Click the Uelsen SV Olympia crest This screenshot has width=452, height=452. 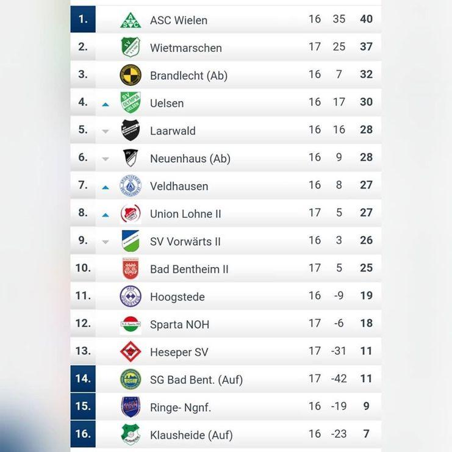[x=131, y=102]
